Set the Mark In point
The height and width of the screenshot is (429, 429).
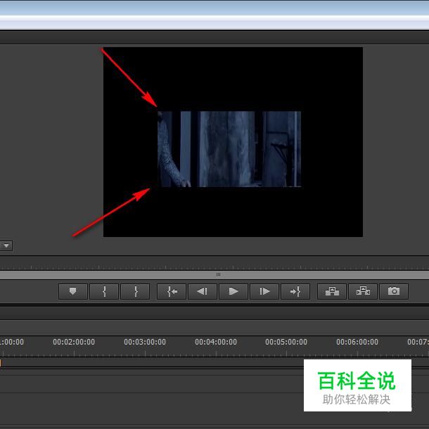click(104, 291)
